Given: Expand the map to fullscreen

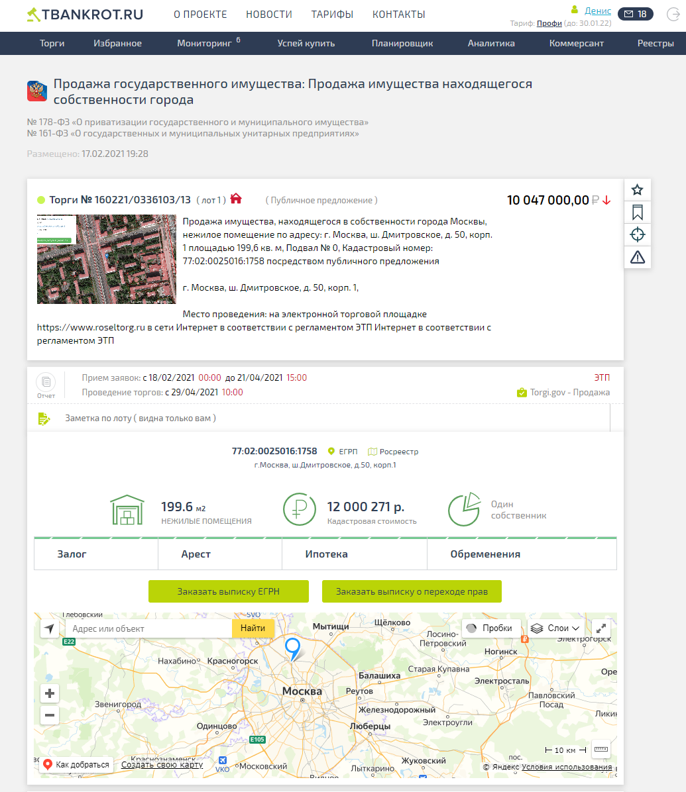Looking at the screenshot, I should [x=601, y=628].
